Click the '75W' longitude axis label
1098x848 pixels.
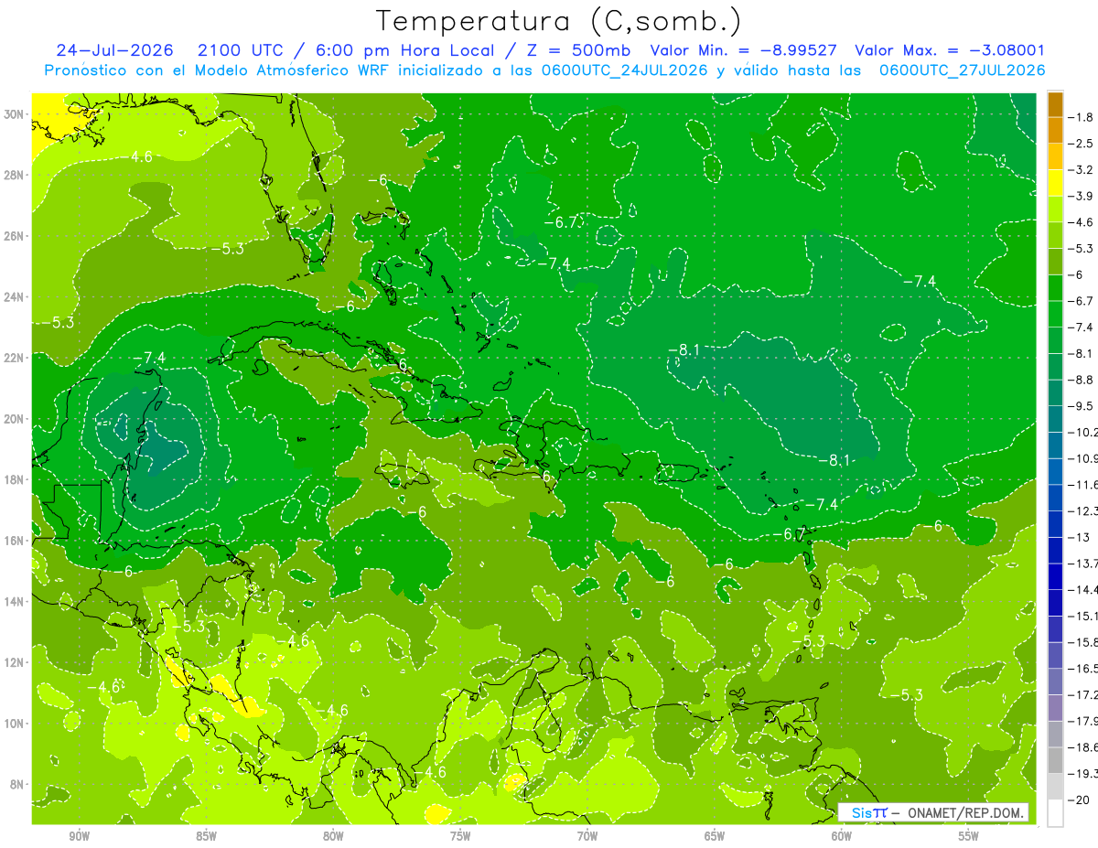460,836
